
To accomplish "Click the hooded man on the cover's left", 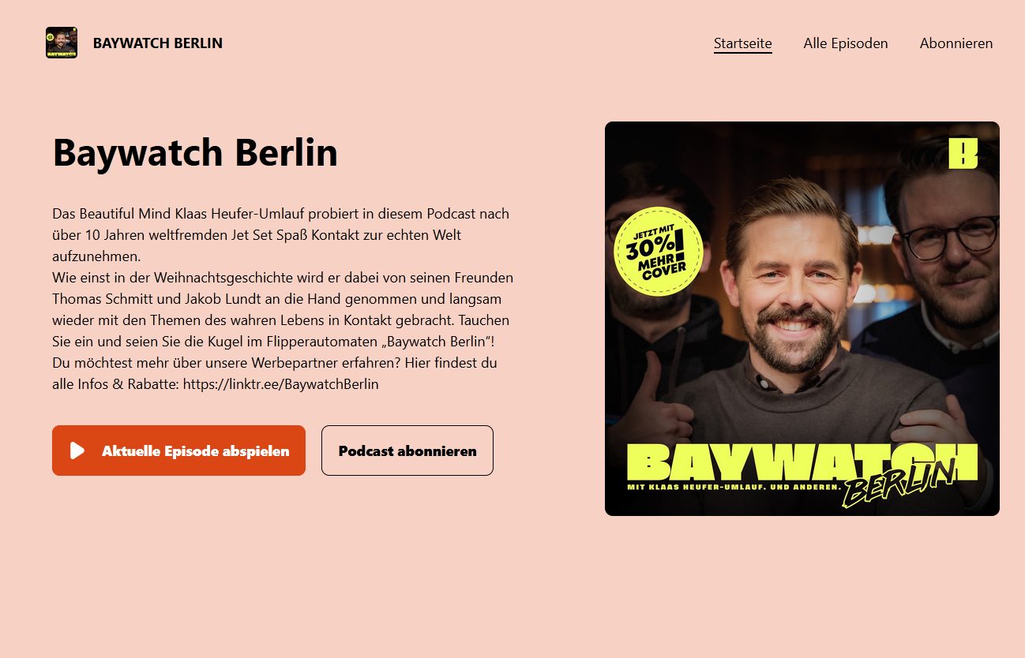I will [663, 316].
